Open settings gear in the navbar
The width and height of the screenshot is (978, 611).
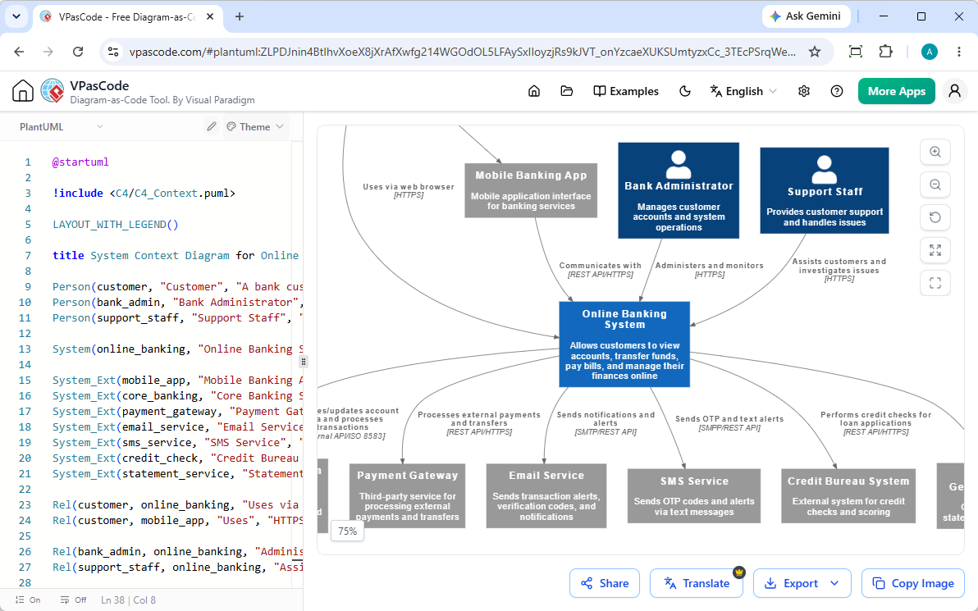click(x=804, y=91)
